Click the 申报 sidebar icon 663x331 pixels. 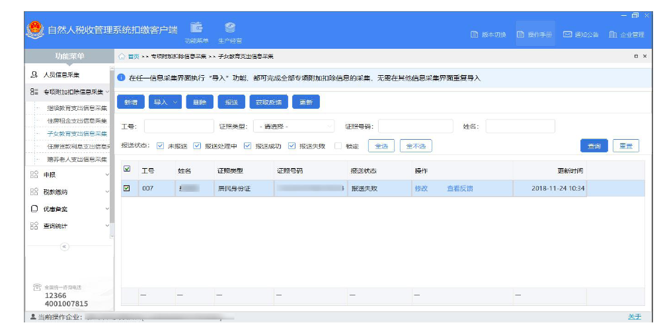34,175
